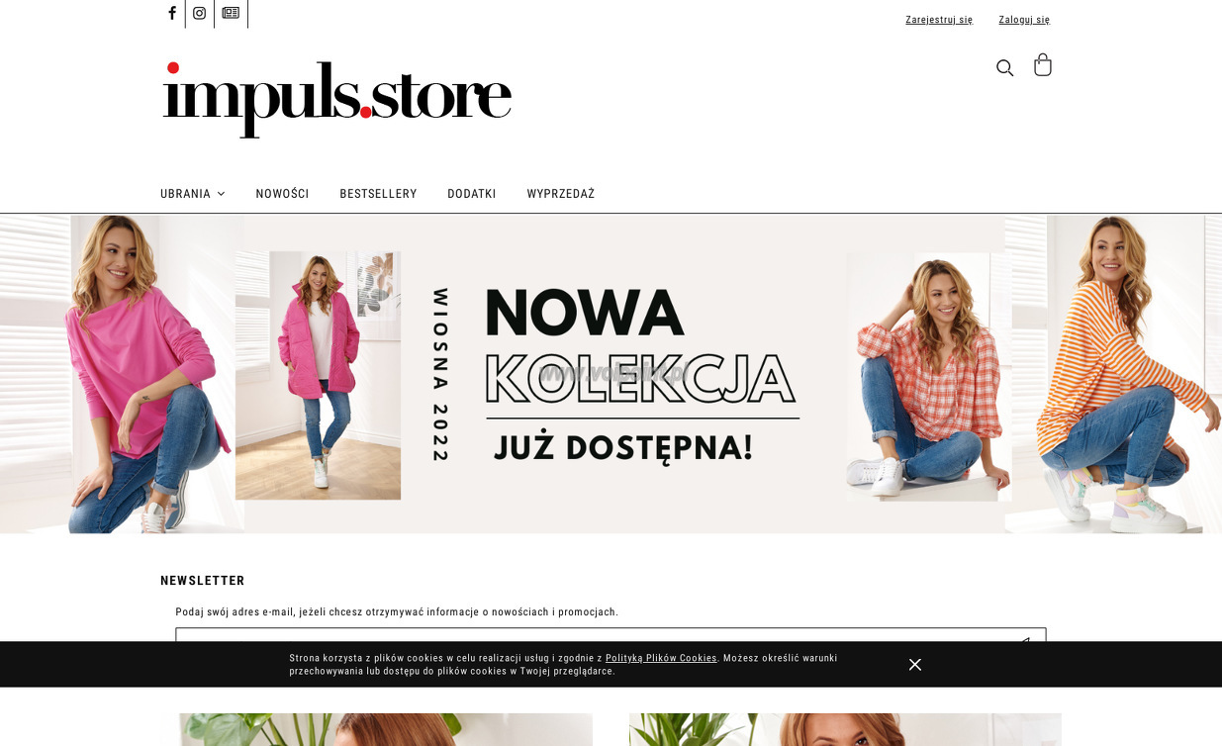Open search with magnifier icon
This screenshot has height=746, width=1222.
[x=1004, y=68]
